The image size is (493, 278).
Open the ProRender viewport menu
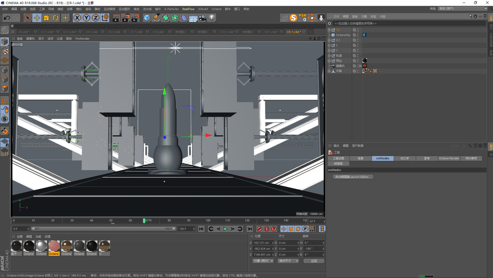pos(82,39)
